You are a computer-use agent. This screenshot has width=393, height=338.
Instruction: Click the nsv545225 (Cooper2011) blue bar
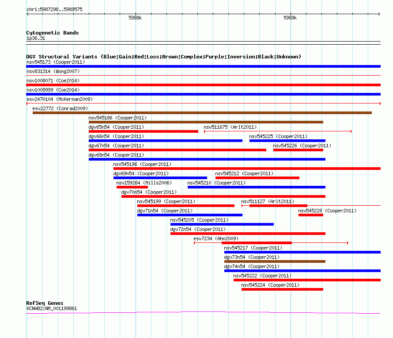287,141
